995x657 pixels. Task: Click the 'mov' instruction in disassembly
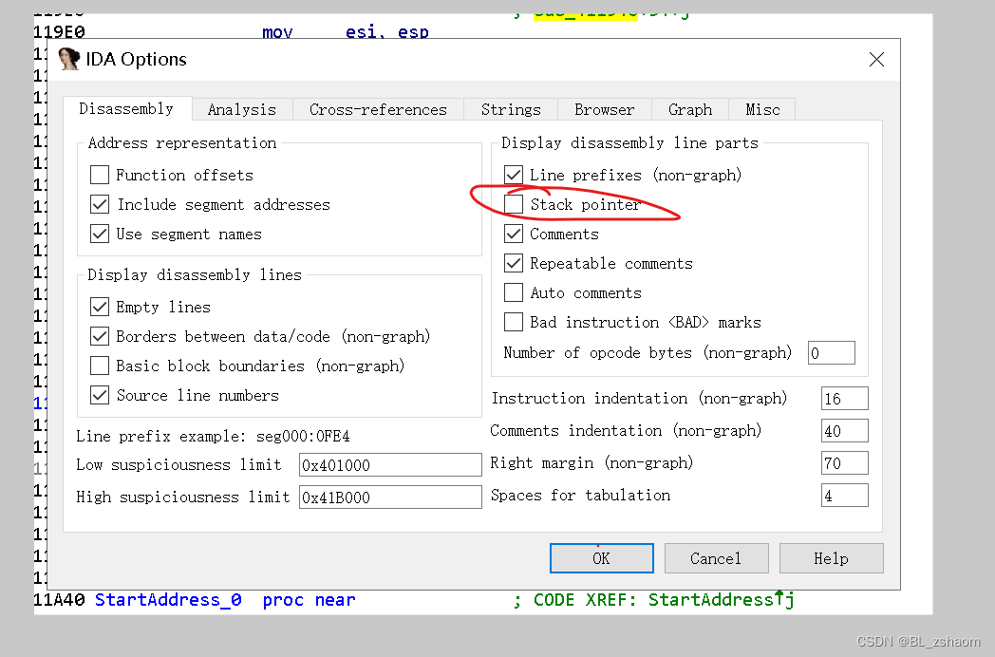277,31
